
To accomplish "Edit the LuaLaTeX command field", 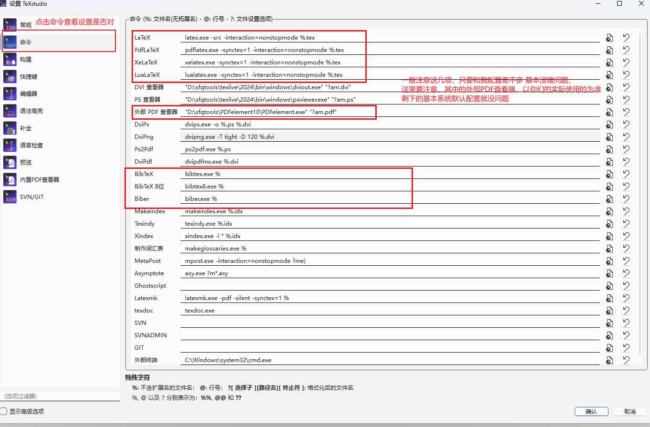I will coord(390,74).
